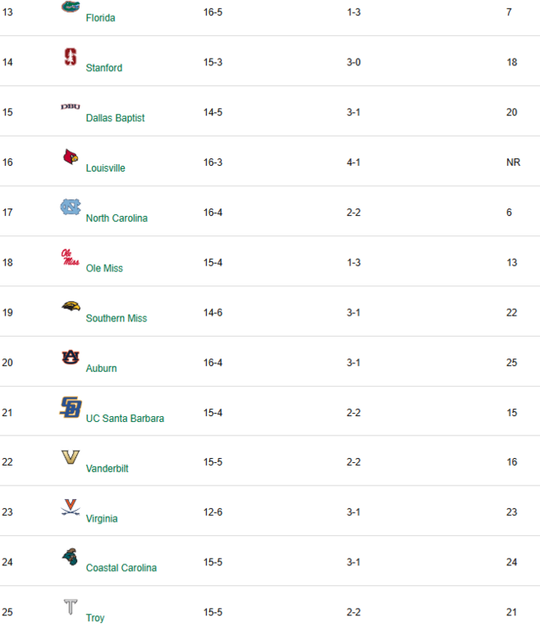Image resolution: width=540 pixels, height=628 pixels.
Task: Click the Florida Gators logo
Action: pyautogui.click(x=70, y=7)
